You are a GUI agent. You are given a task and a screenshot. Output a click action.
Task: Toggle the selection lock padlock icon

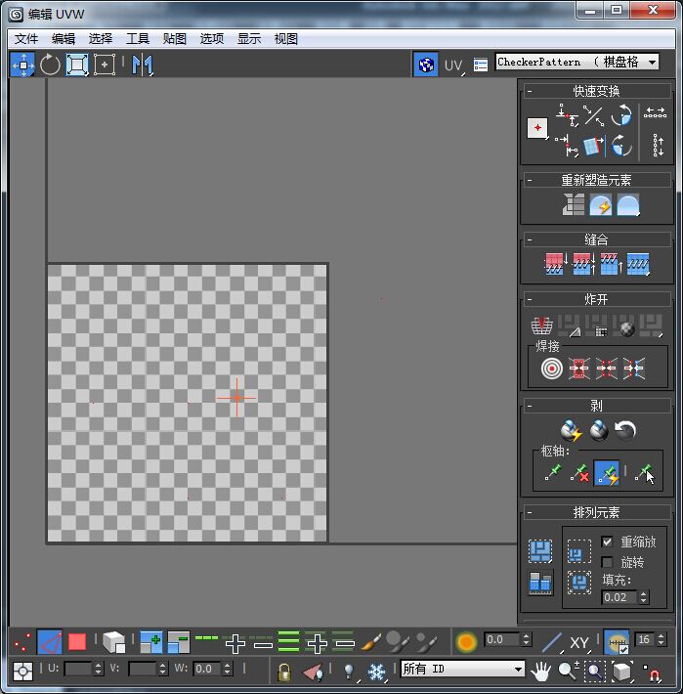(284, 672)
